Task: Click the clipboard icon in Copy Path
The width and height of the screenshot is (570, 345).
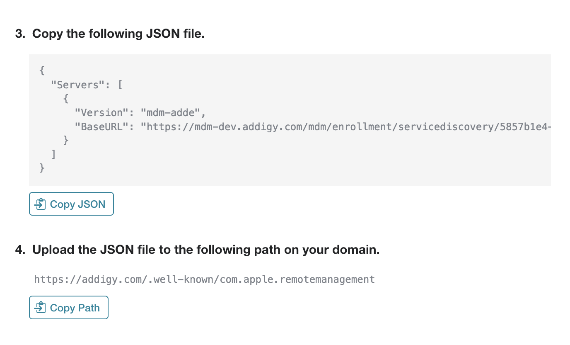Action: point(40,308)
